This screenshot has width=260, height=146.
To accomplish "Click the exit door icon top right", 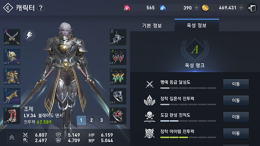I will click(252, 8).
